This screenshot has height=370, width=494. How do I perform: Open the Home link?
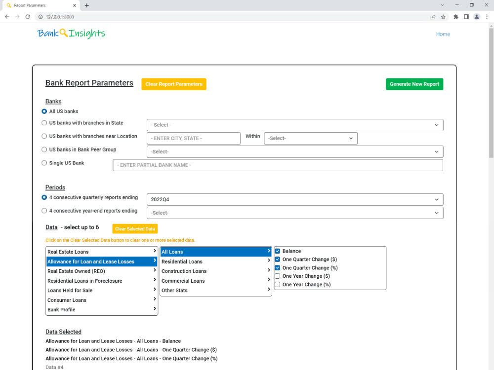click(x=443, y=34)
